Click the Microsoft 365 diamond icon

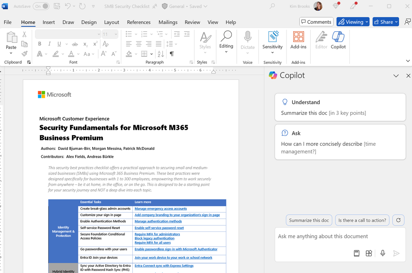click(x=336, y=6)
